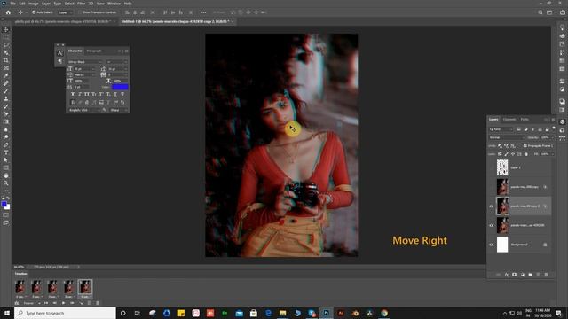Click the Home icon in options bar
The image size is (568, 319).
(x=8, y=12)
